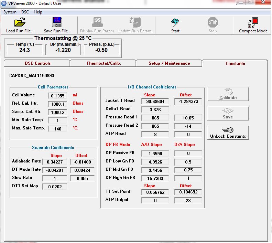Open the System menu
The width and height of the screenshot is (272, 243).
(10, 12)
